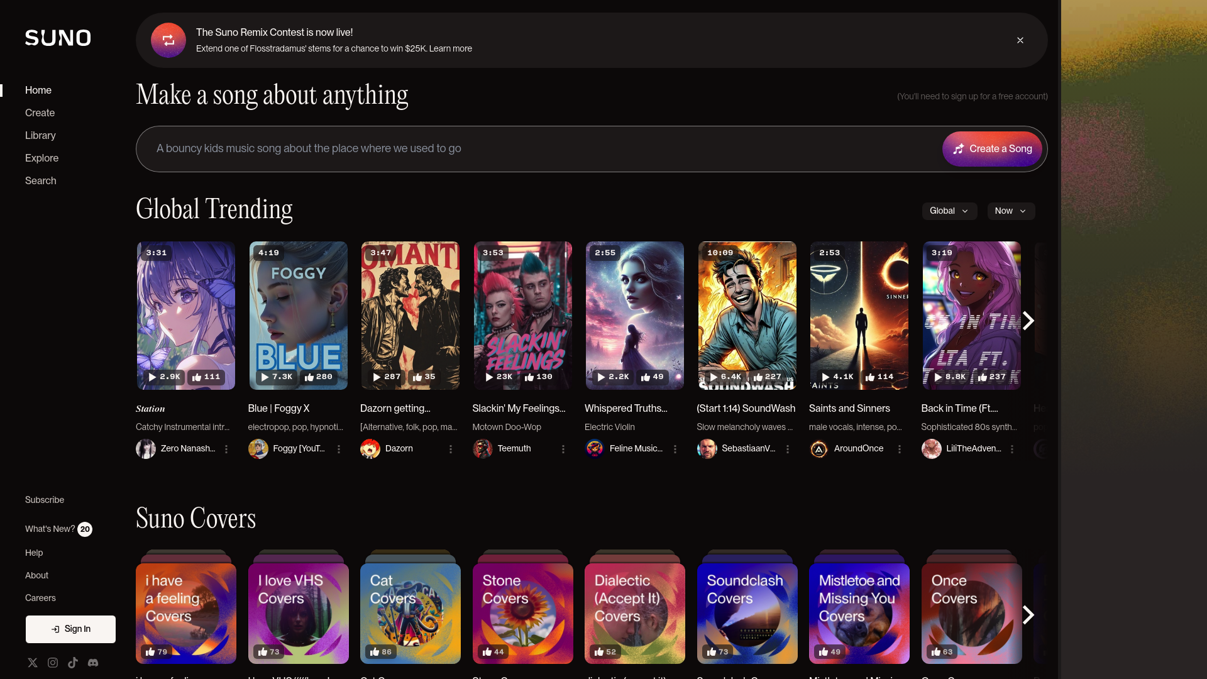Open options menu for Station song

pyautogui.click(x=226, y=449)
